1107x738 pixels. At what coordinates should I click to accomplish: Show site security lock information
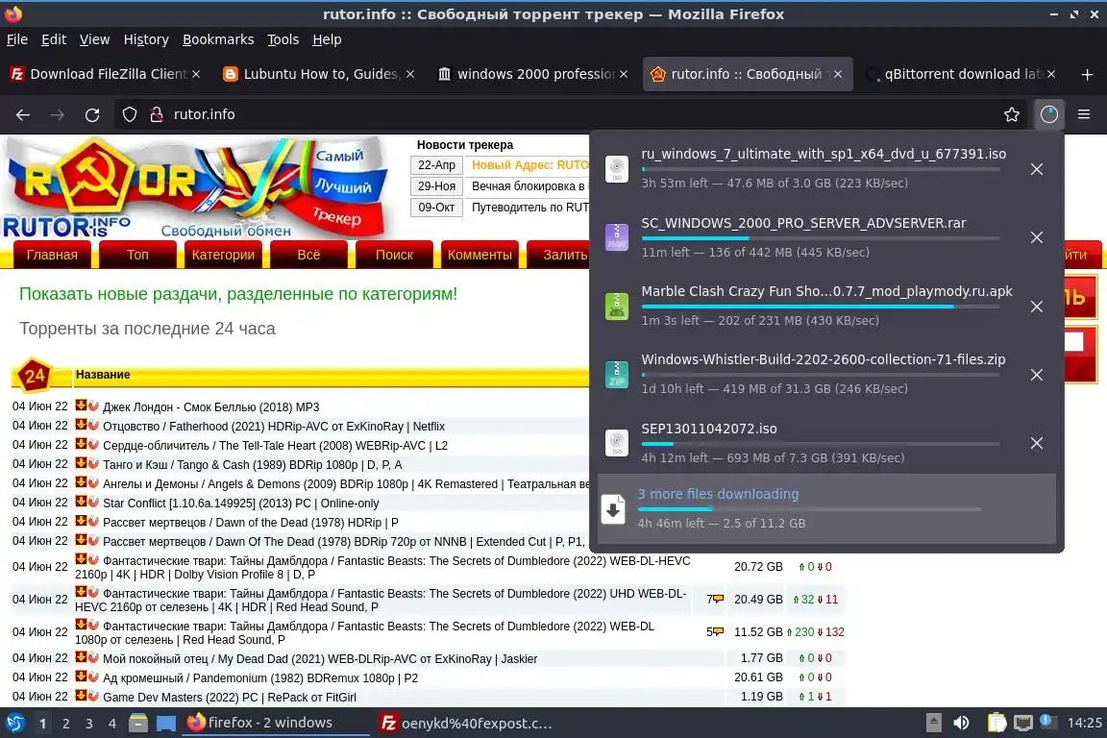(x=157, y=114)
